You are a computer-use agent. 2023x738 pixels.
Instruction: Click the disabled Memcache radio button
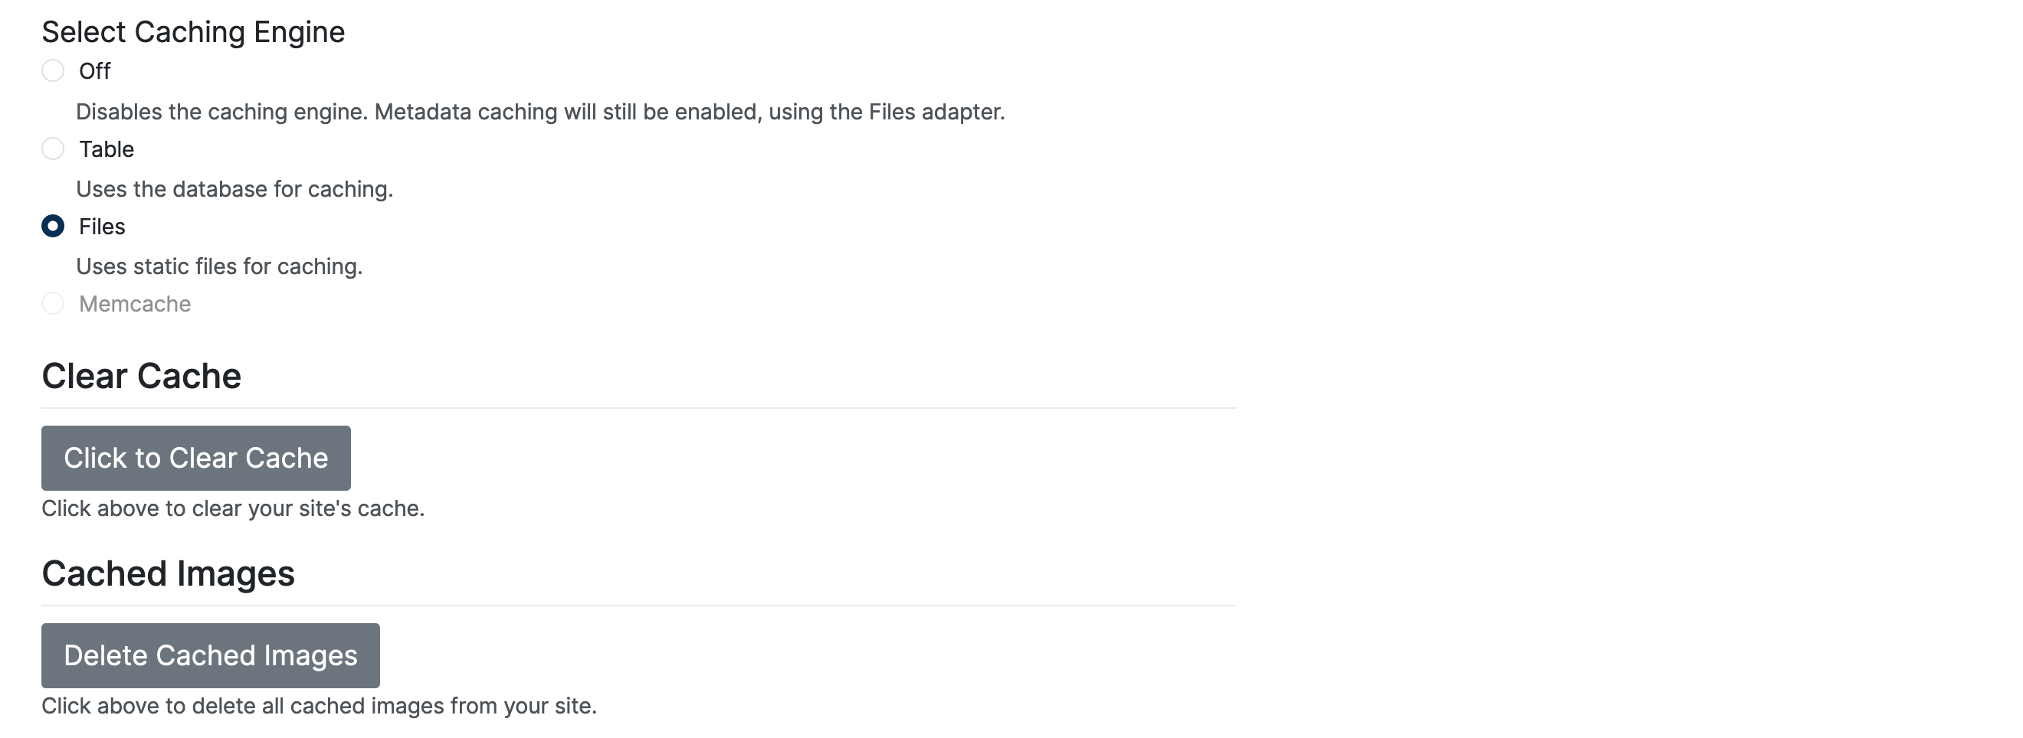53,303
